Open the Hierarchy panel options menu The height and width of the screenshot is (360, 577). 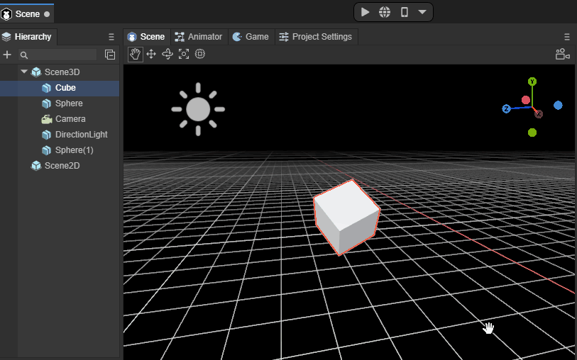[x=111, y=37]
